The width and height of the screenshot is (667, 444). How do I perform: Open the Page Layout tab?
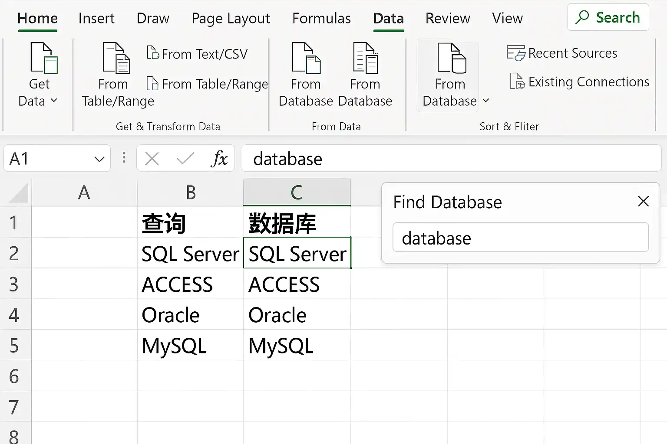pos(231,18)
